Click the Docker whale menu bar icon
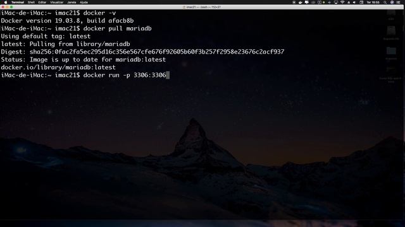Screen dimensions: 405x227 [301, 3]
